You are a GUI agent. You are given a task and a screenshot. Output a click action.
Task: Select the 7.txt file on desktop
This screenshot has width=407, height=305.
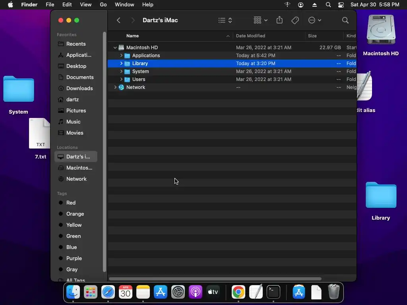coord(40,139)
